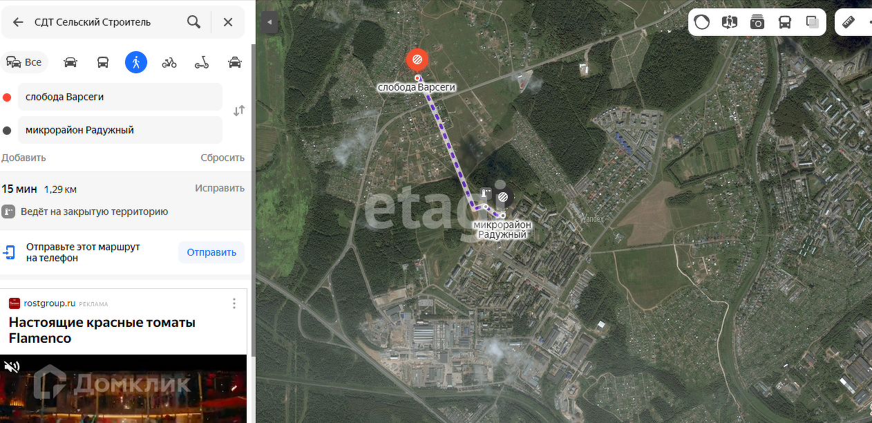Select scooter route mode
This screenshot has width=872, height=423.
[202, 62]
